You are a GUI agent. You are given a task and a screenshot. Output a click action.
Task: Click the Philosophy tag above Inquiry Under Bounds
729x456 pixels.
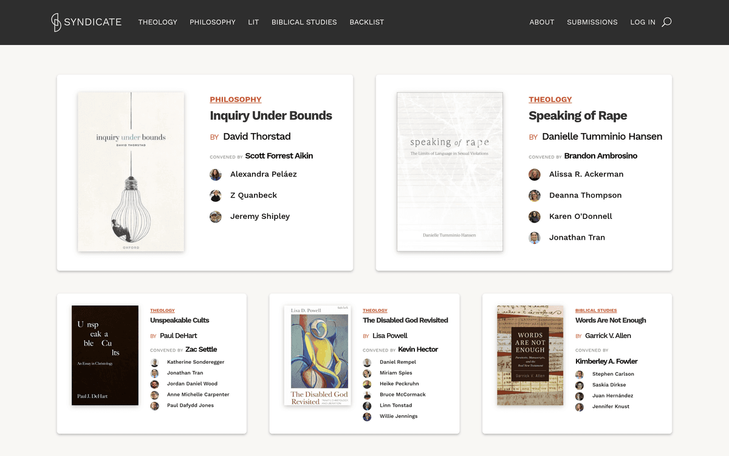coord(236,100)
